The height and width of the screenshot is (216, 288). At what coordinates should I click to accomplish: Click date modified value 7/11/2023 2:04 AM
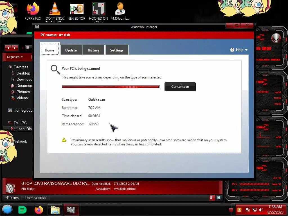(x=126, y=184)
